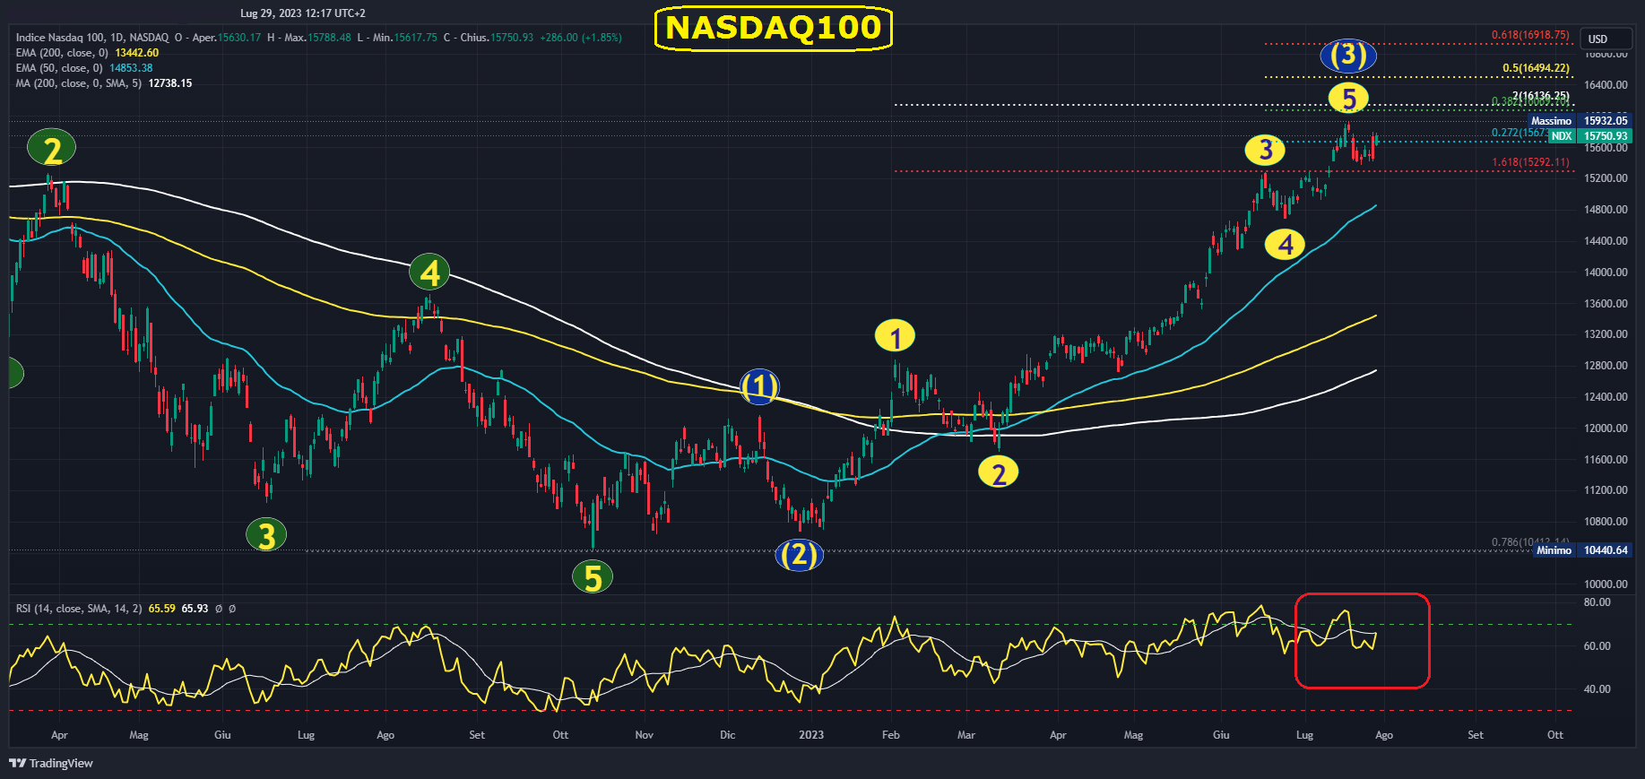Click the 60.00 RSI scale label
This screenshot has width=1645, height=779.
pyautogui.click(x=1597, y=646)
